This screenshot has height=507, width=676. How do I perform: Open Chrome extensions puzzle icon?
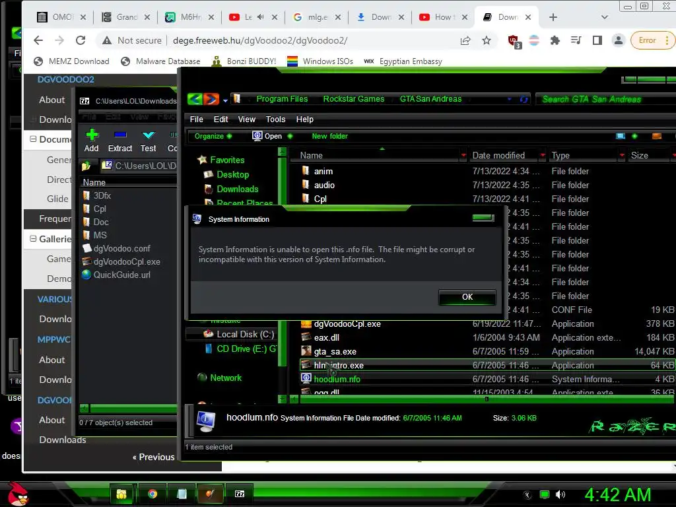pyautogui.click(x=555, y=40)
